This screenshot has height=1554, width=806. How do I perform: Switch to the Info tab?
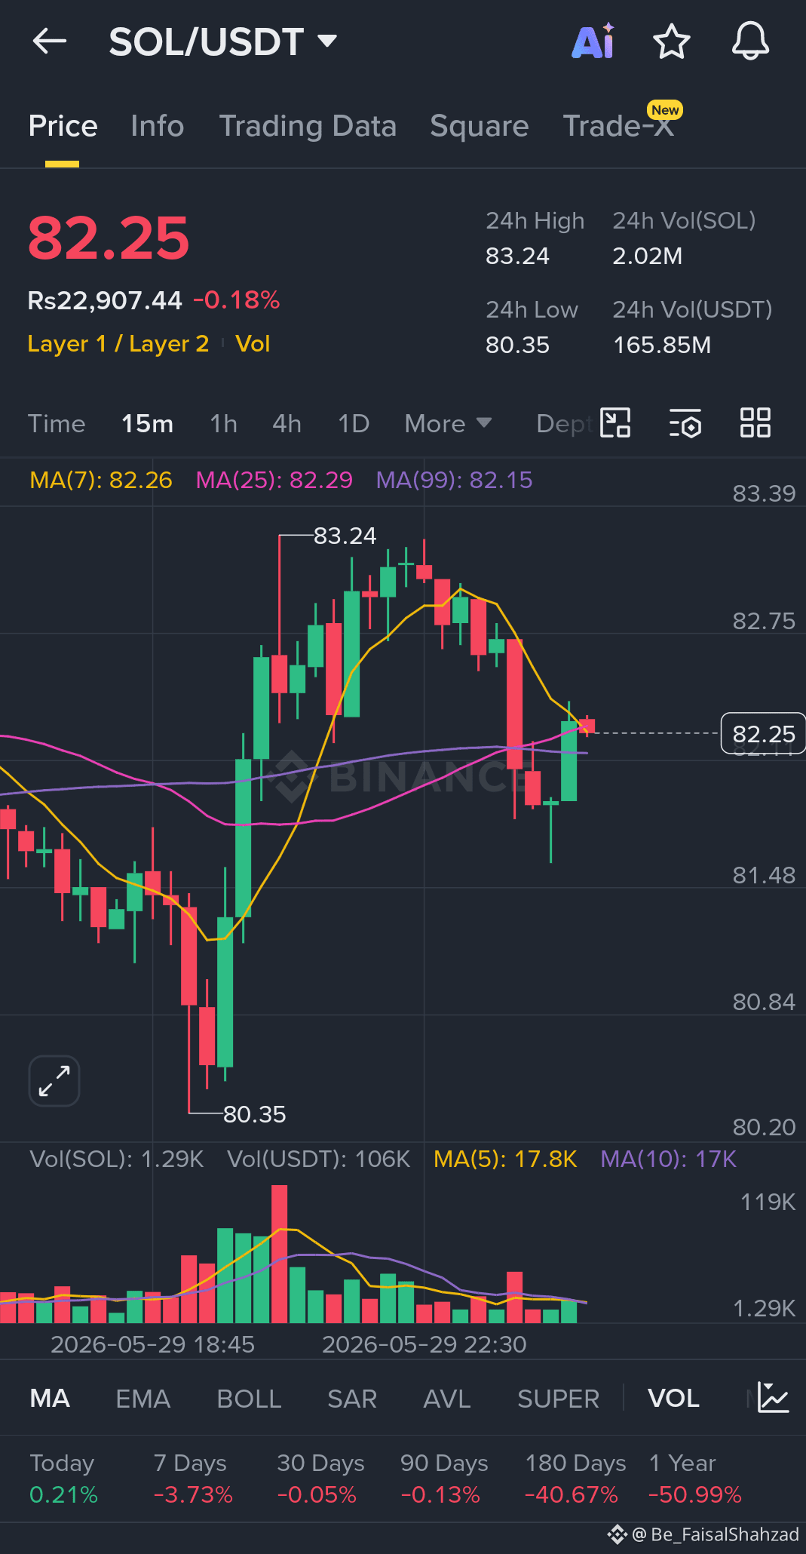[x=157, y=126]
